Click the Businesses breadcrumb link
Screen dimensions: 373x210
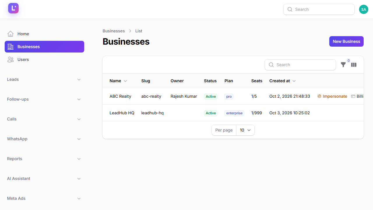(x=114, y=31)
